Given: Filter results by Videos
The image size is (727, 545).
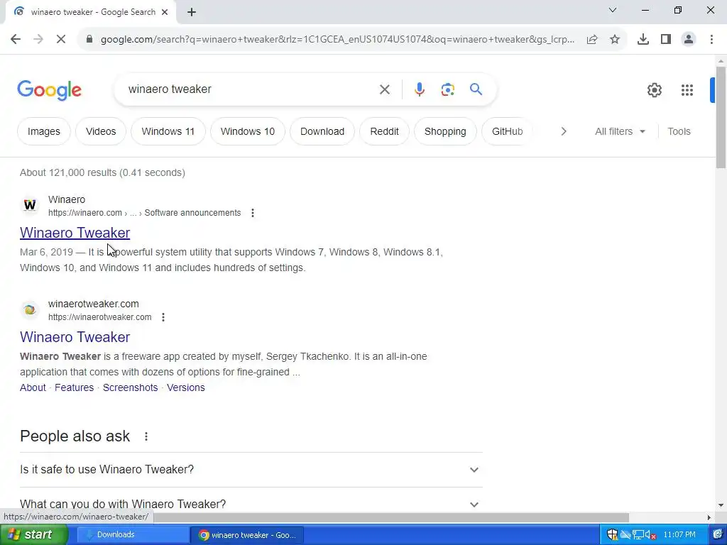Looking at the screenshot, I should pos(101,131).
